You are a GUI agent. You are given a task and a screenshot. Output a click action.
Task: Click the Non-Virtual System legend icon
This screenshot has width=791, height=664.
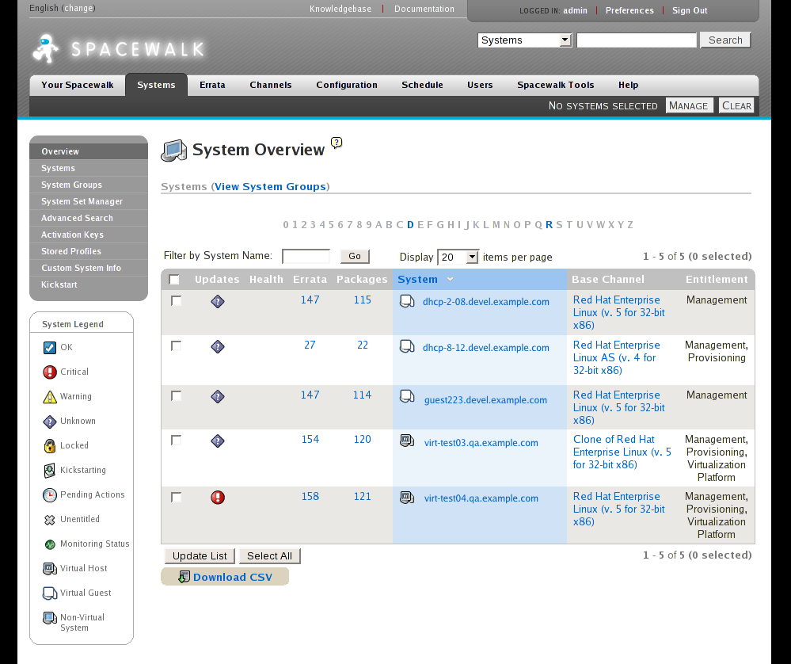49,617
